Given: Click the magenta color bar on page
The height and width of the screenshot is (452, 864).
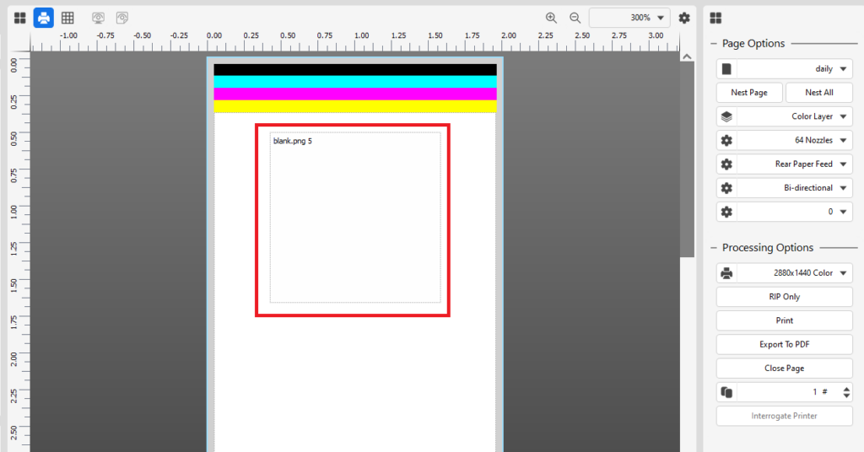Looking at the screenshot, I should pos(355,94).
